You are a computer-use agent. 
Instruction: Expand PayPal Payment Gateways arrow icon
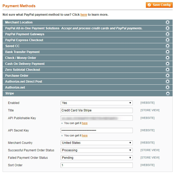tap(168, 34)
